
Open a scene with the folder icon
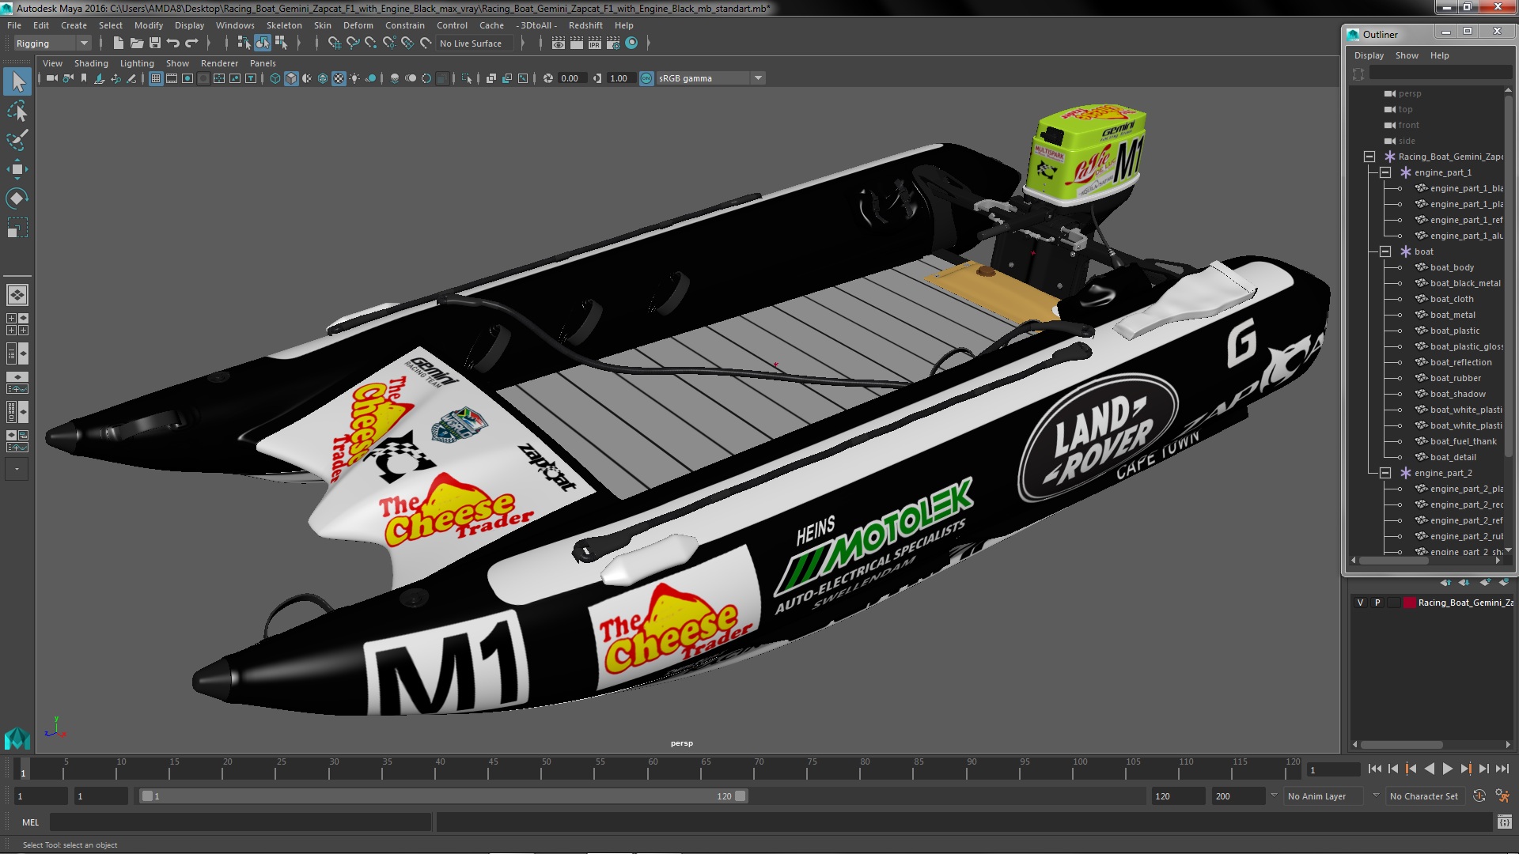pos(137,43)
